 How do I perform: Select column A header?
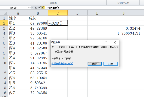pyautogui.click(x=18, y=13)
